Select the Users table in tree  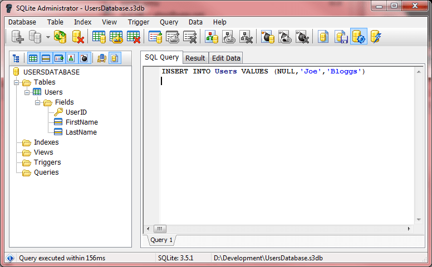coord(53,92)
